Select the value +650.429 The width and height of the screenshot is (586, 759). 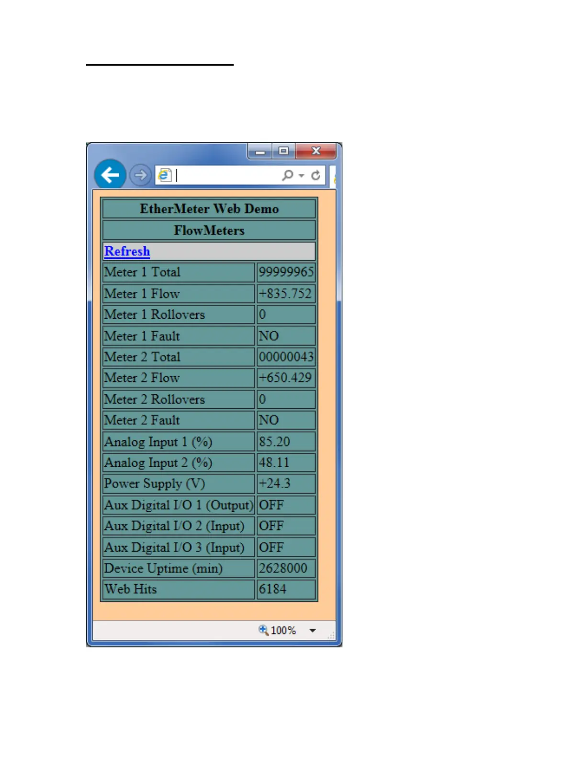[x=285, y=378]
